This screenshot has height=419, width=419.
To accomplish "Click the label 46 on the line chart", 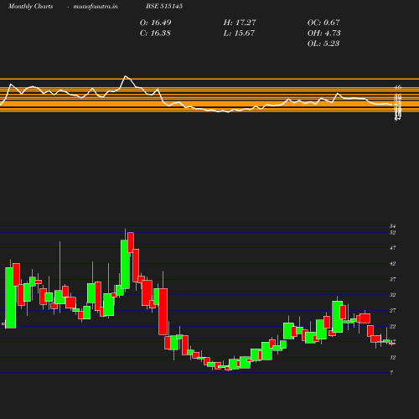I will click(397, 87).
